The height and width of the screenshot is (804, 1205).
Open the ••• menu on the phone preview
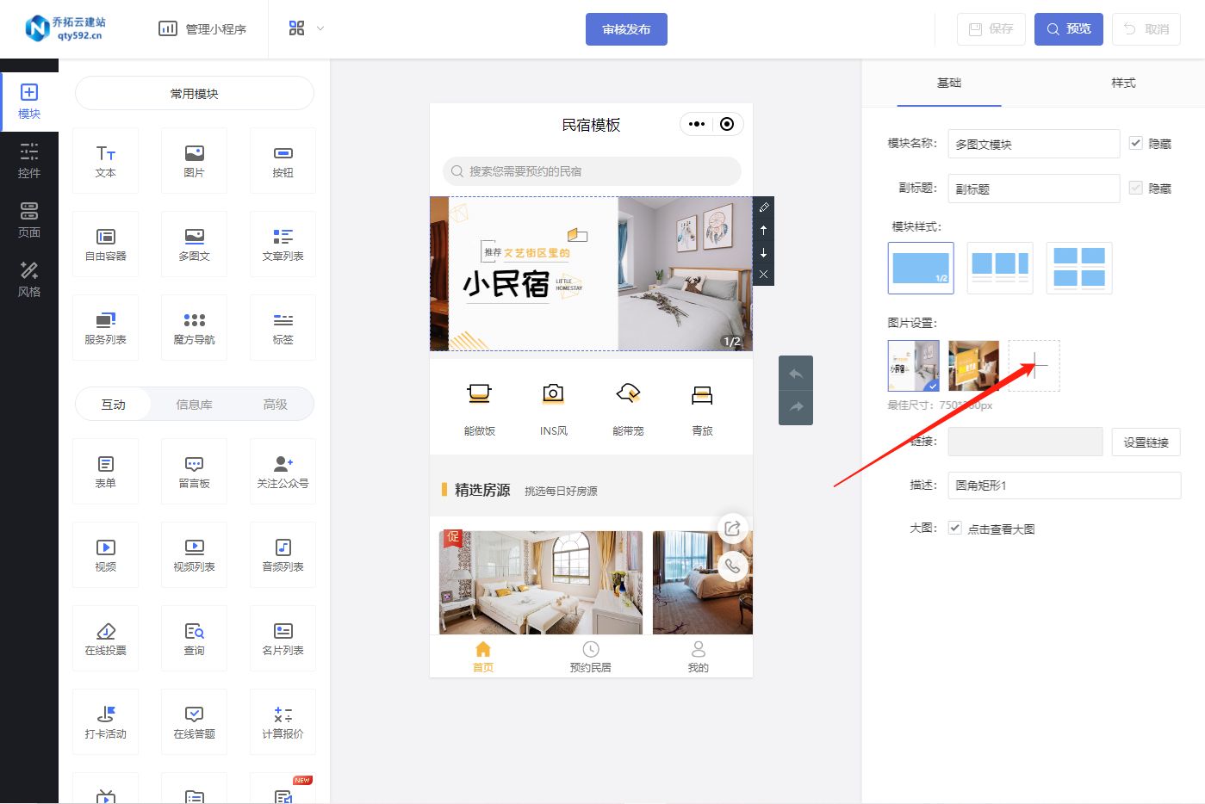tap(696, 124)
